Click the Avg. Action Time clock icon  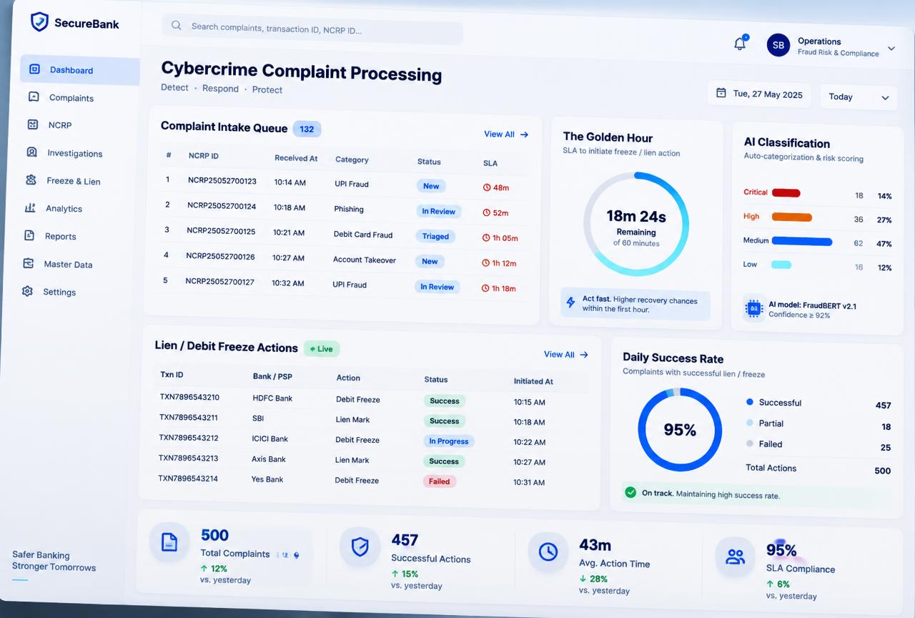548,551
